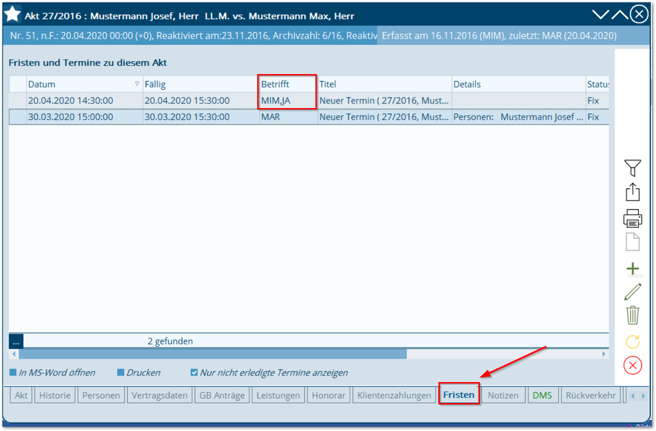The width and height of the screenshot is (656, 431).
Task: Toggle 'Nur nicht erledigte Termine anzeigen' checkbox
Action: (x=194, y=372)
